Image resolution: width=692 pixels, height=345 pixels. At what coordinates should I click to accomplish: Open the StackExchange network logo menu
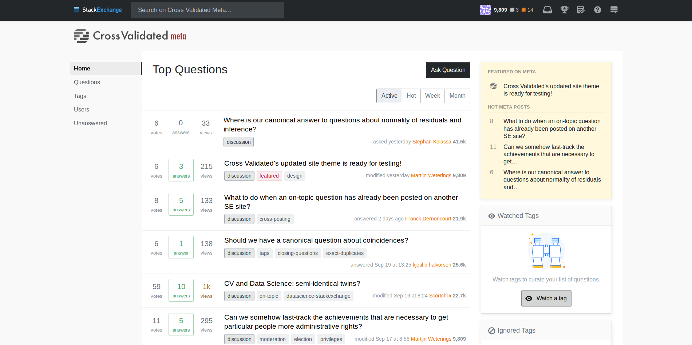(98, 10)
